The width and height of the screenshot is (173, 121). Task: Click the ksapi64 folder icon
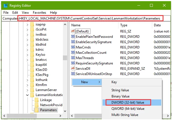pyautogui.click(x=32, y=65)
